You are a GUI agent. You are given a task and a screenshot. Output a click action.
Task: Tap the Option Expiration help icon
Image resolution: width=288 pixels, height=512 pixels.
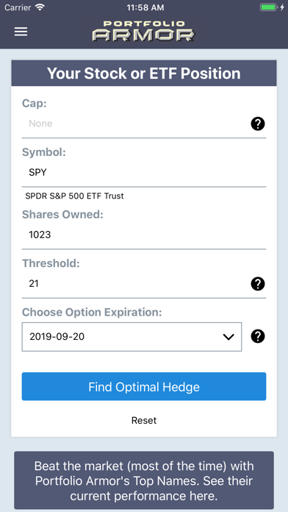point(258,336)
